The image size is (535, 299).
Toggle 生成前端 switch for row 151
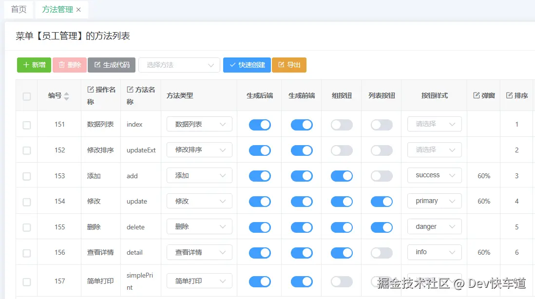[x=302, y=125]
